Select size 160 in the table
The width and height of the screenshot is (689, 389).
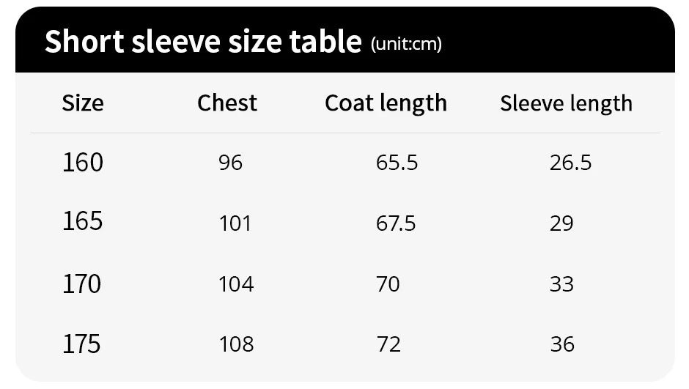tap(83, 162)
